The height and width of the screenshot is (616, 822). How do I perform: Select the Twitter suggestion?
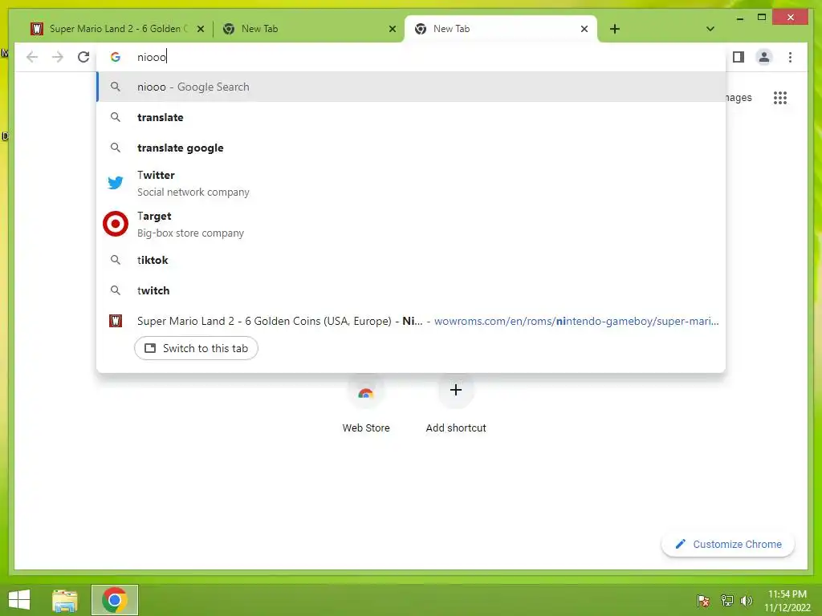411,184
